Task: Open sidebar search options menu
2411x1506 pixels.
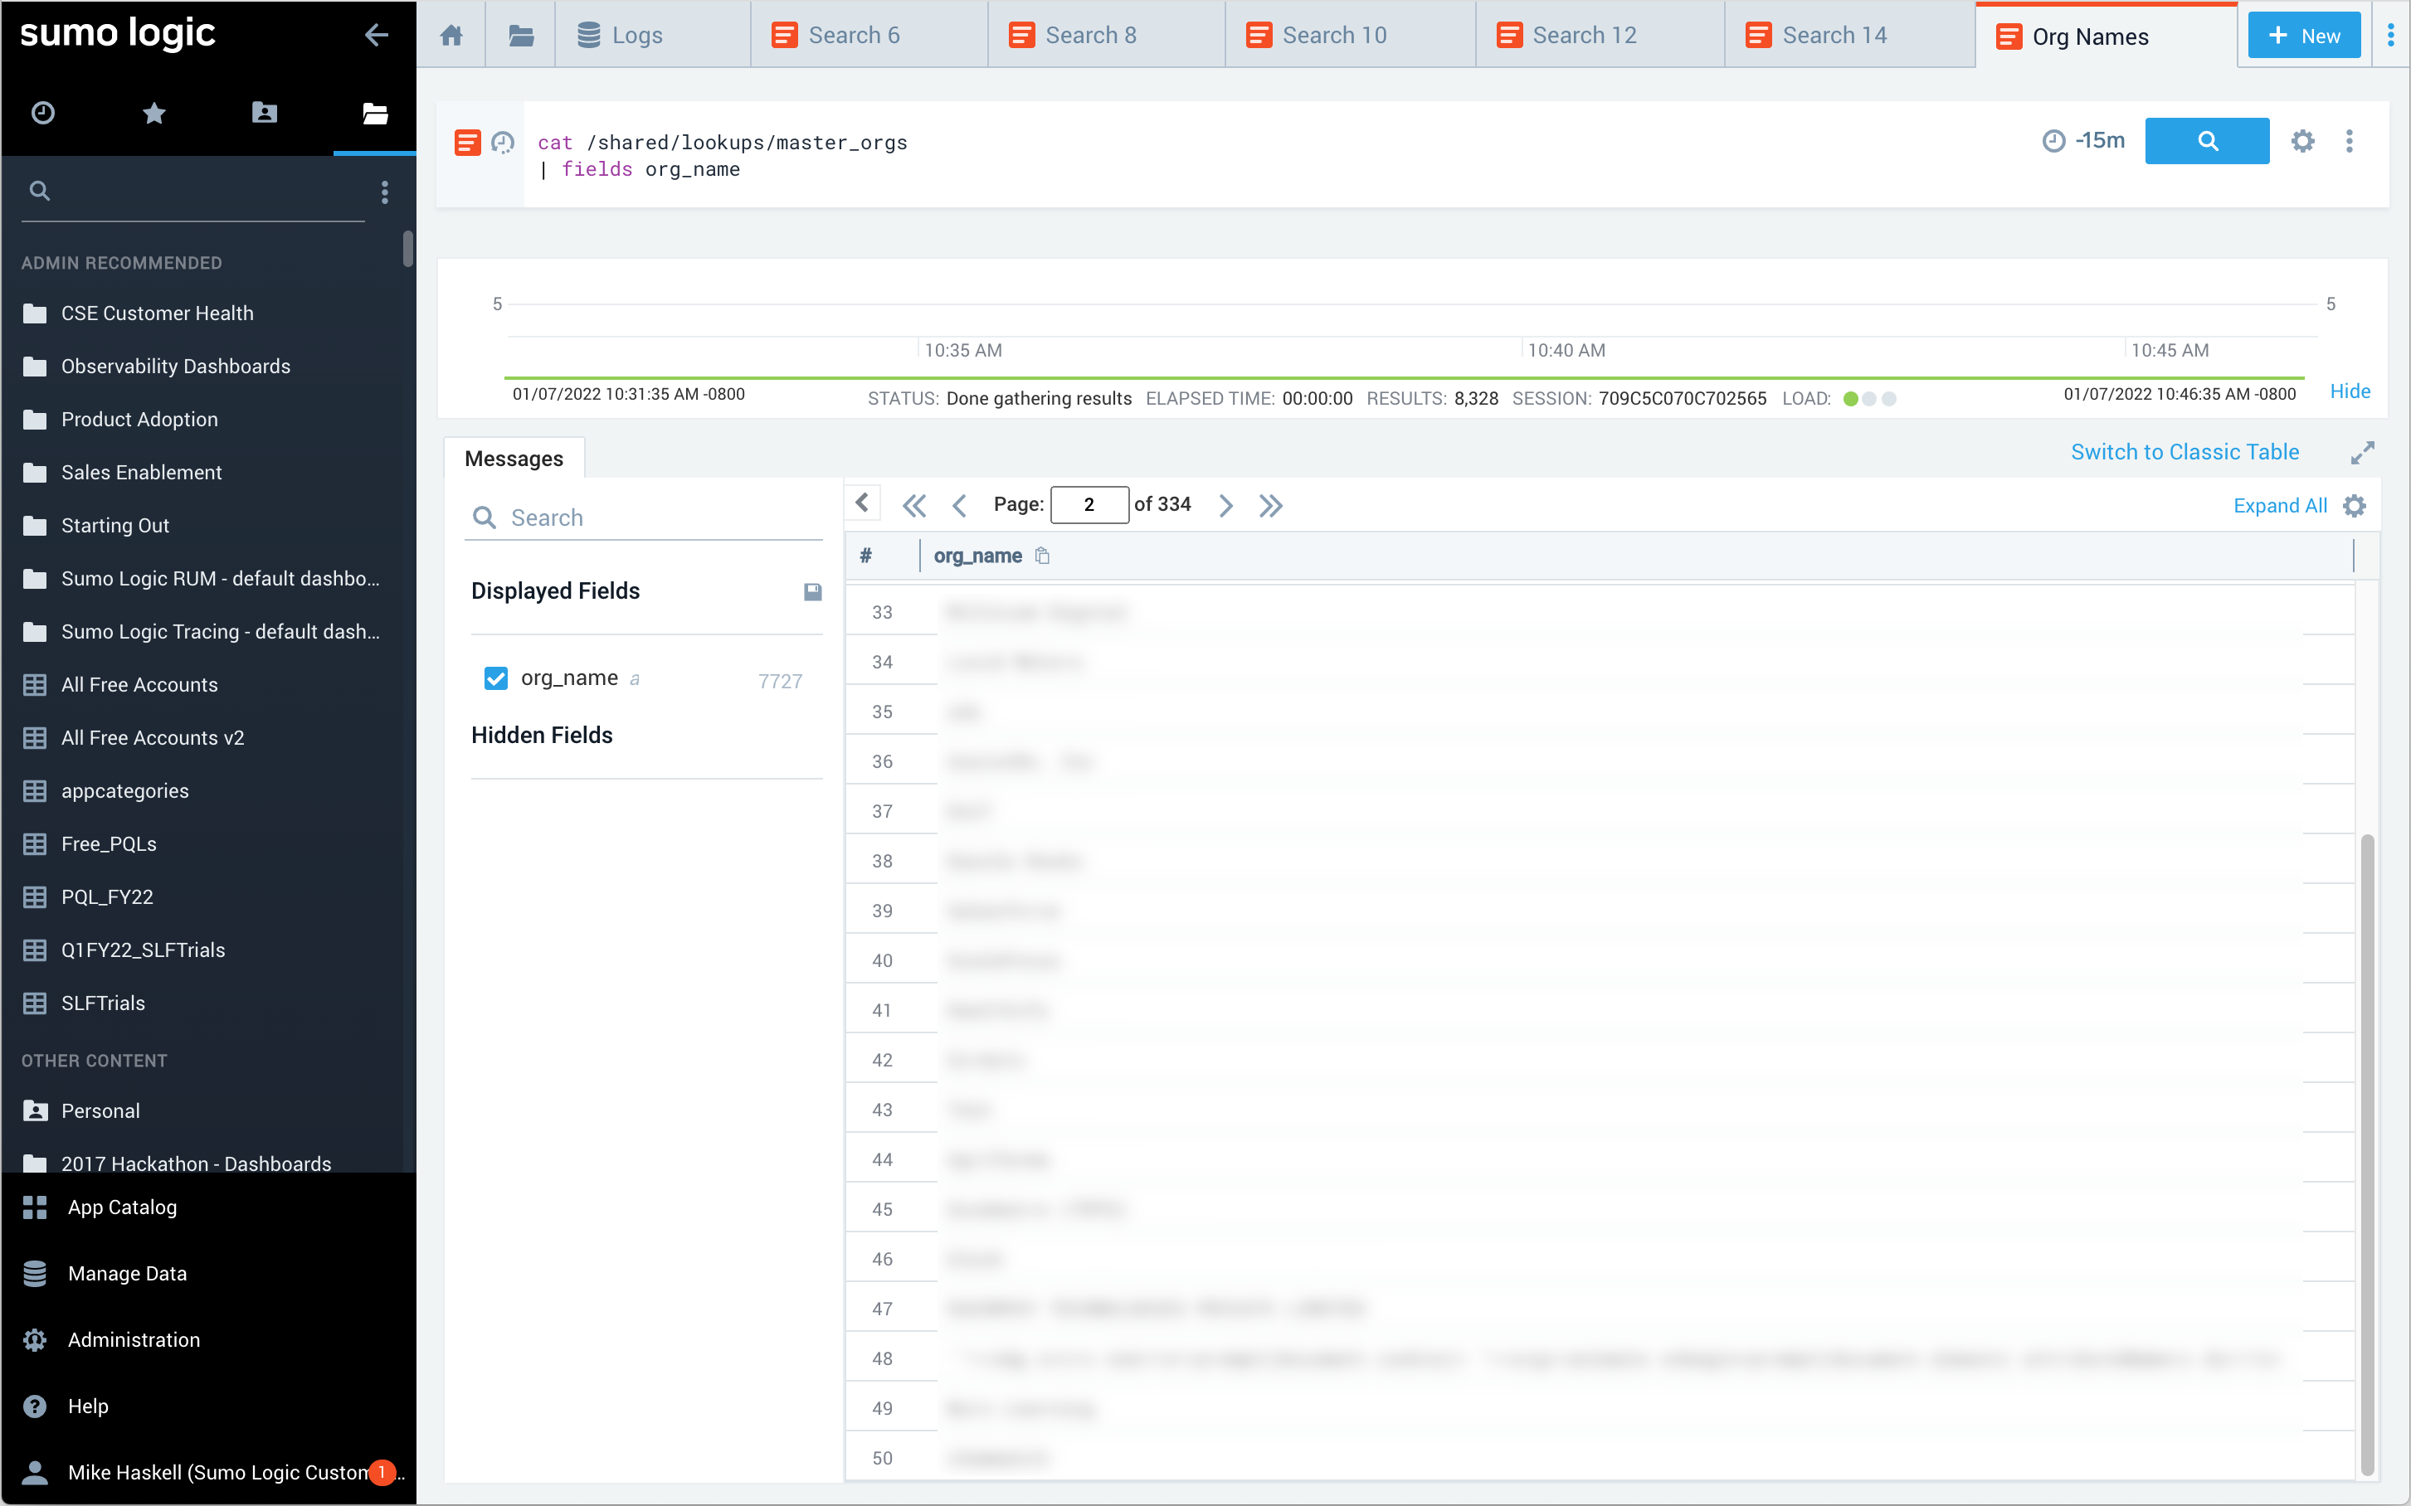Action: pyautogui.click(x=385, y=192)
